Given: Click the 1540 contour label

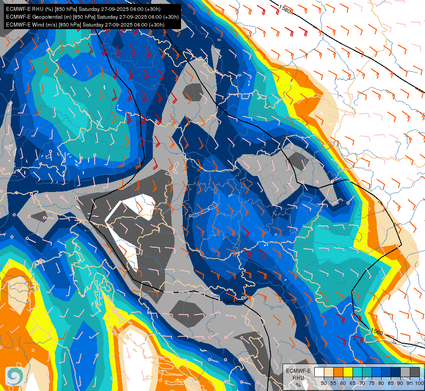Looking at the screenshot, I should 228,302.
